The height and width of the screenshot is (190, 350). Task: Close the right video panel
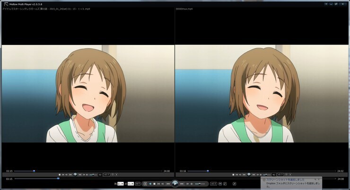290,174
